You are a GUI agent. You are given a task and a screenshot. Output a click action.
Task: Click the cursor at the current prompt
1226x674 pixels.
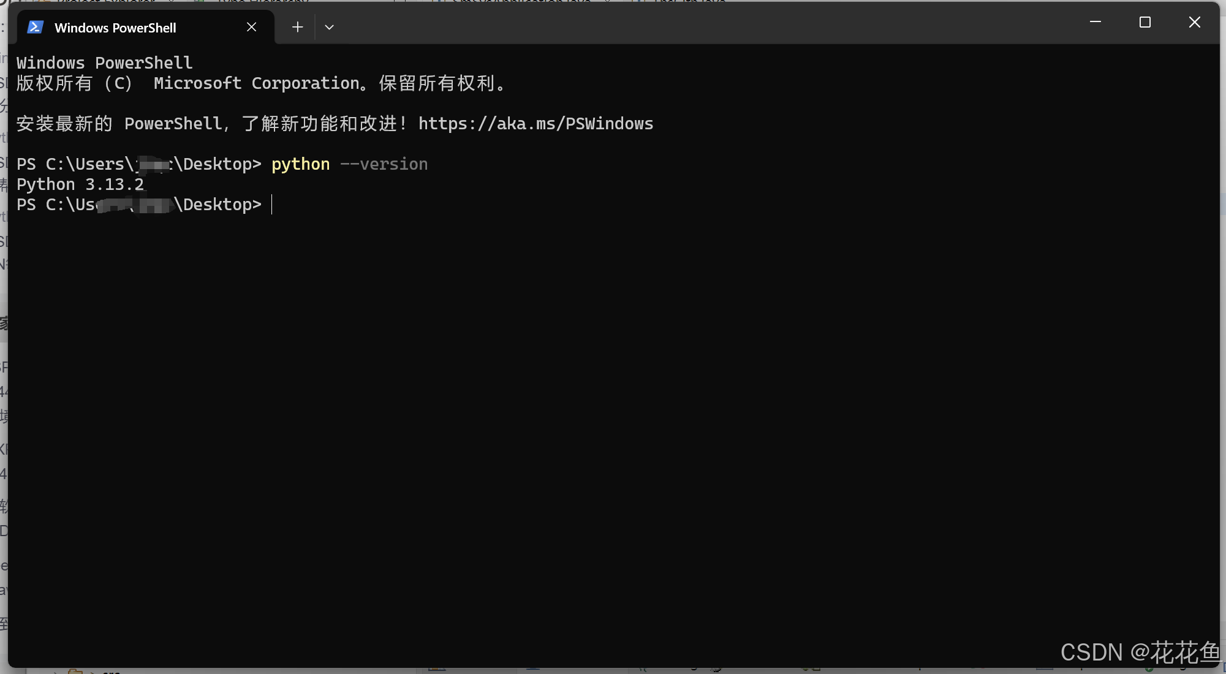click(x=272, y=205)
